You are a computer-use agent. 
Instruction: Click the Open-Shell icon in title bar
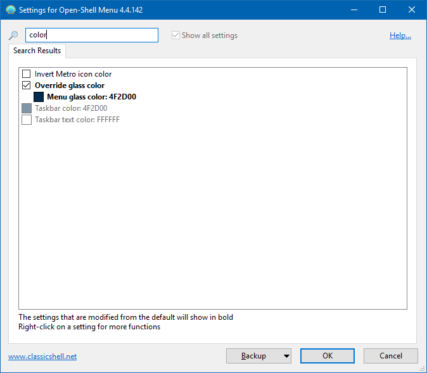(11, 10)
